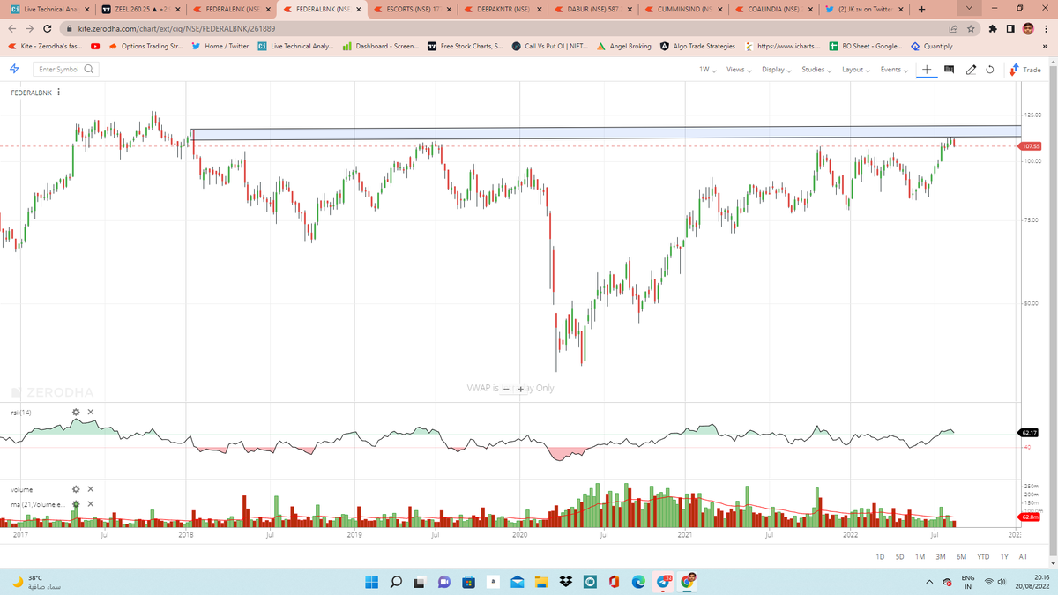Switch to ESCORTS (NSE) browser tab
The image size is (1058, 595).
tap(411, 11)
